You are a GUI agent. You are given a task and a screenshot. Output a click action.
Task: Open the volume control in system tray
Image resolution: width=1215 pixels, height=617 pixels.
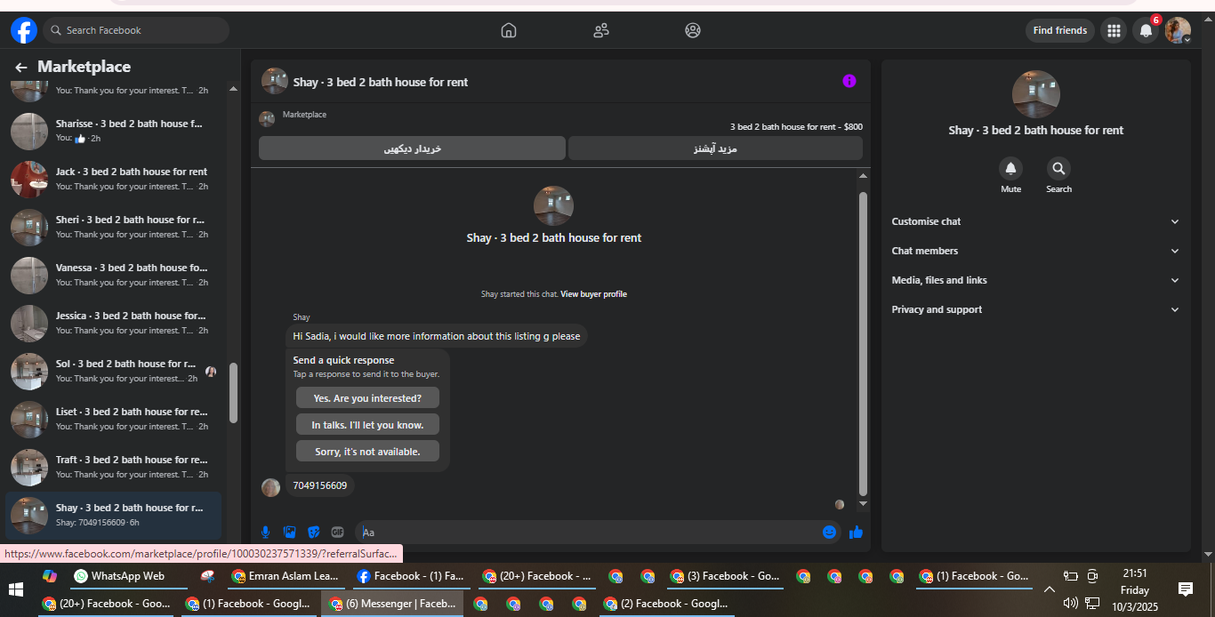pos(1070,603)
